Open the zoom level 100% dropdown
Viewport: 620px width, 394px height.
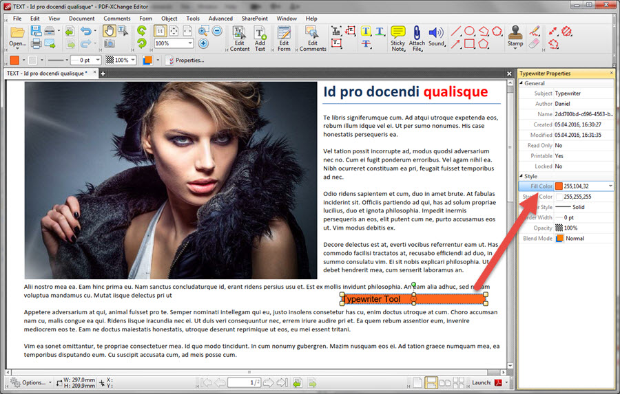point(190,43)
